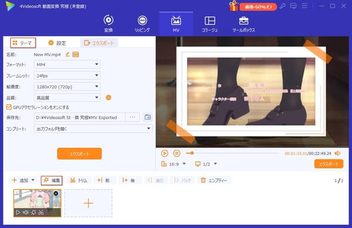352x228 pixels.
Task: Click the small エクスポート button under preview
Action: pos(329,164)
